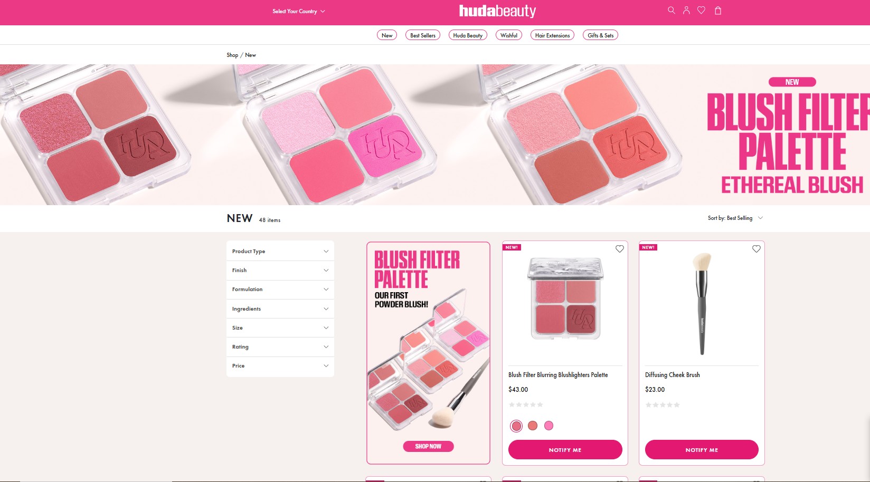
Task: Click the huda beauty logo
Action: point(497,11)
